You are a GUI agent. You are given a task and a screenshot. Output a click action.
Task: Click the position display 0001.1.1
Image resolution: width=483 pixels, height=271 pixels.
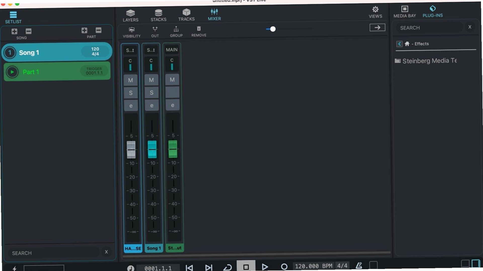pyautogui.click(x=158, y=268)
